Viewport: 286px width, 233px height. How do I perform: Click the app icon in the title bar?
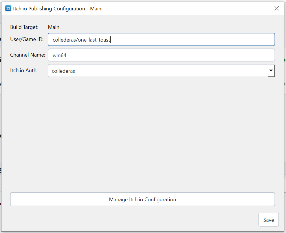point(8,8)
